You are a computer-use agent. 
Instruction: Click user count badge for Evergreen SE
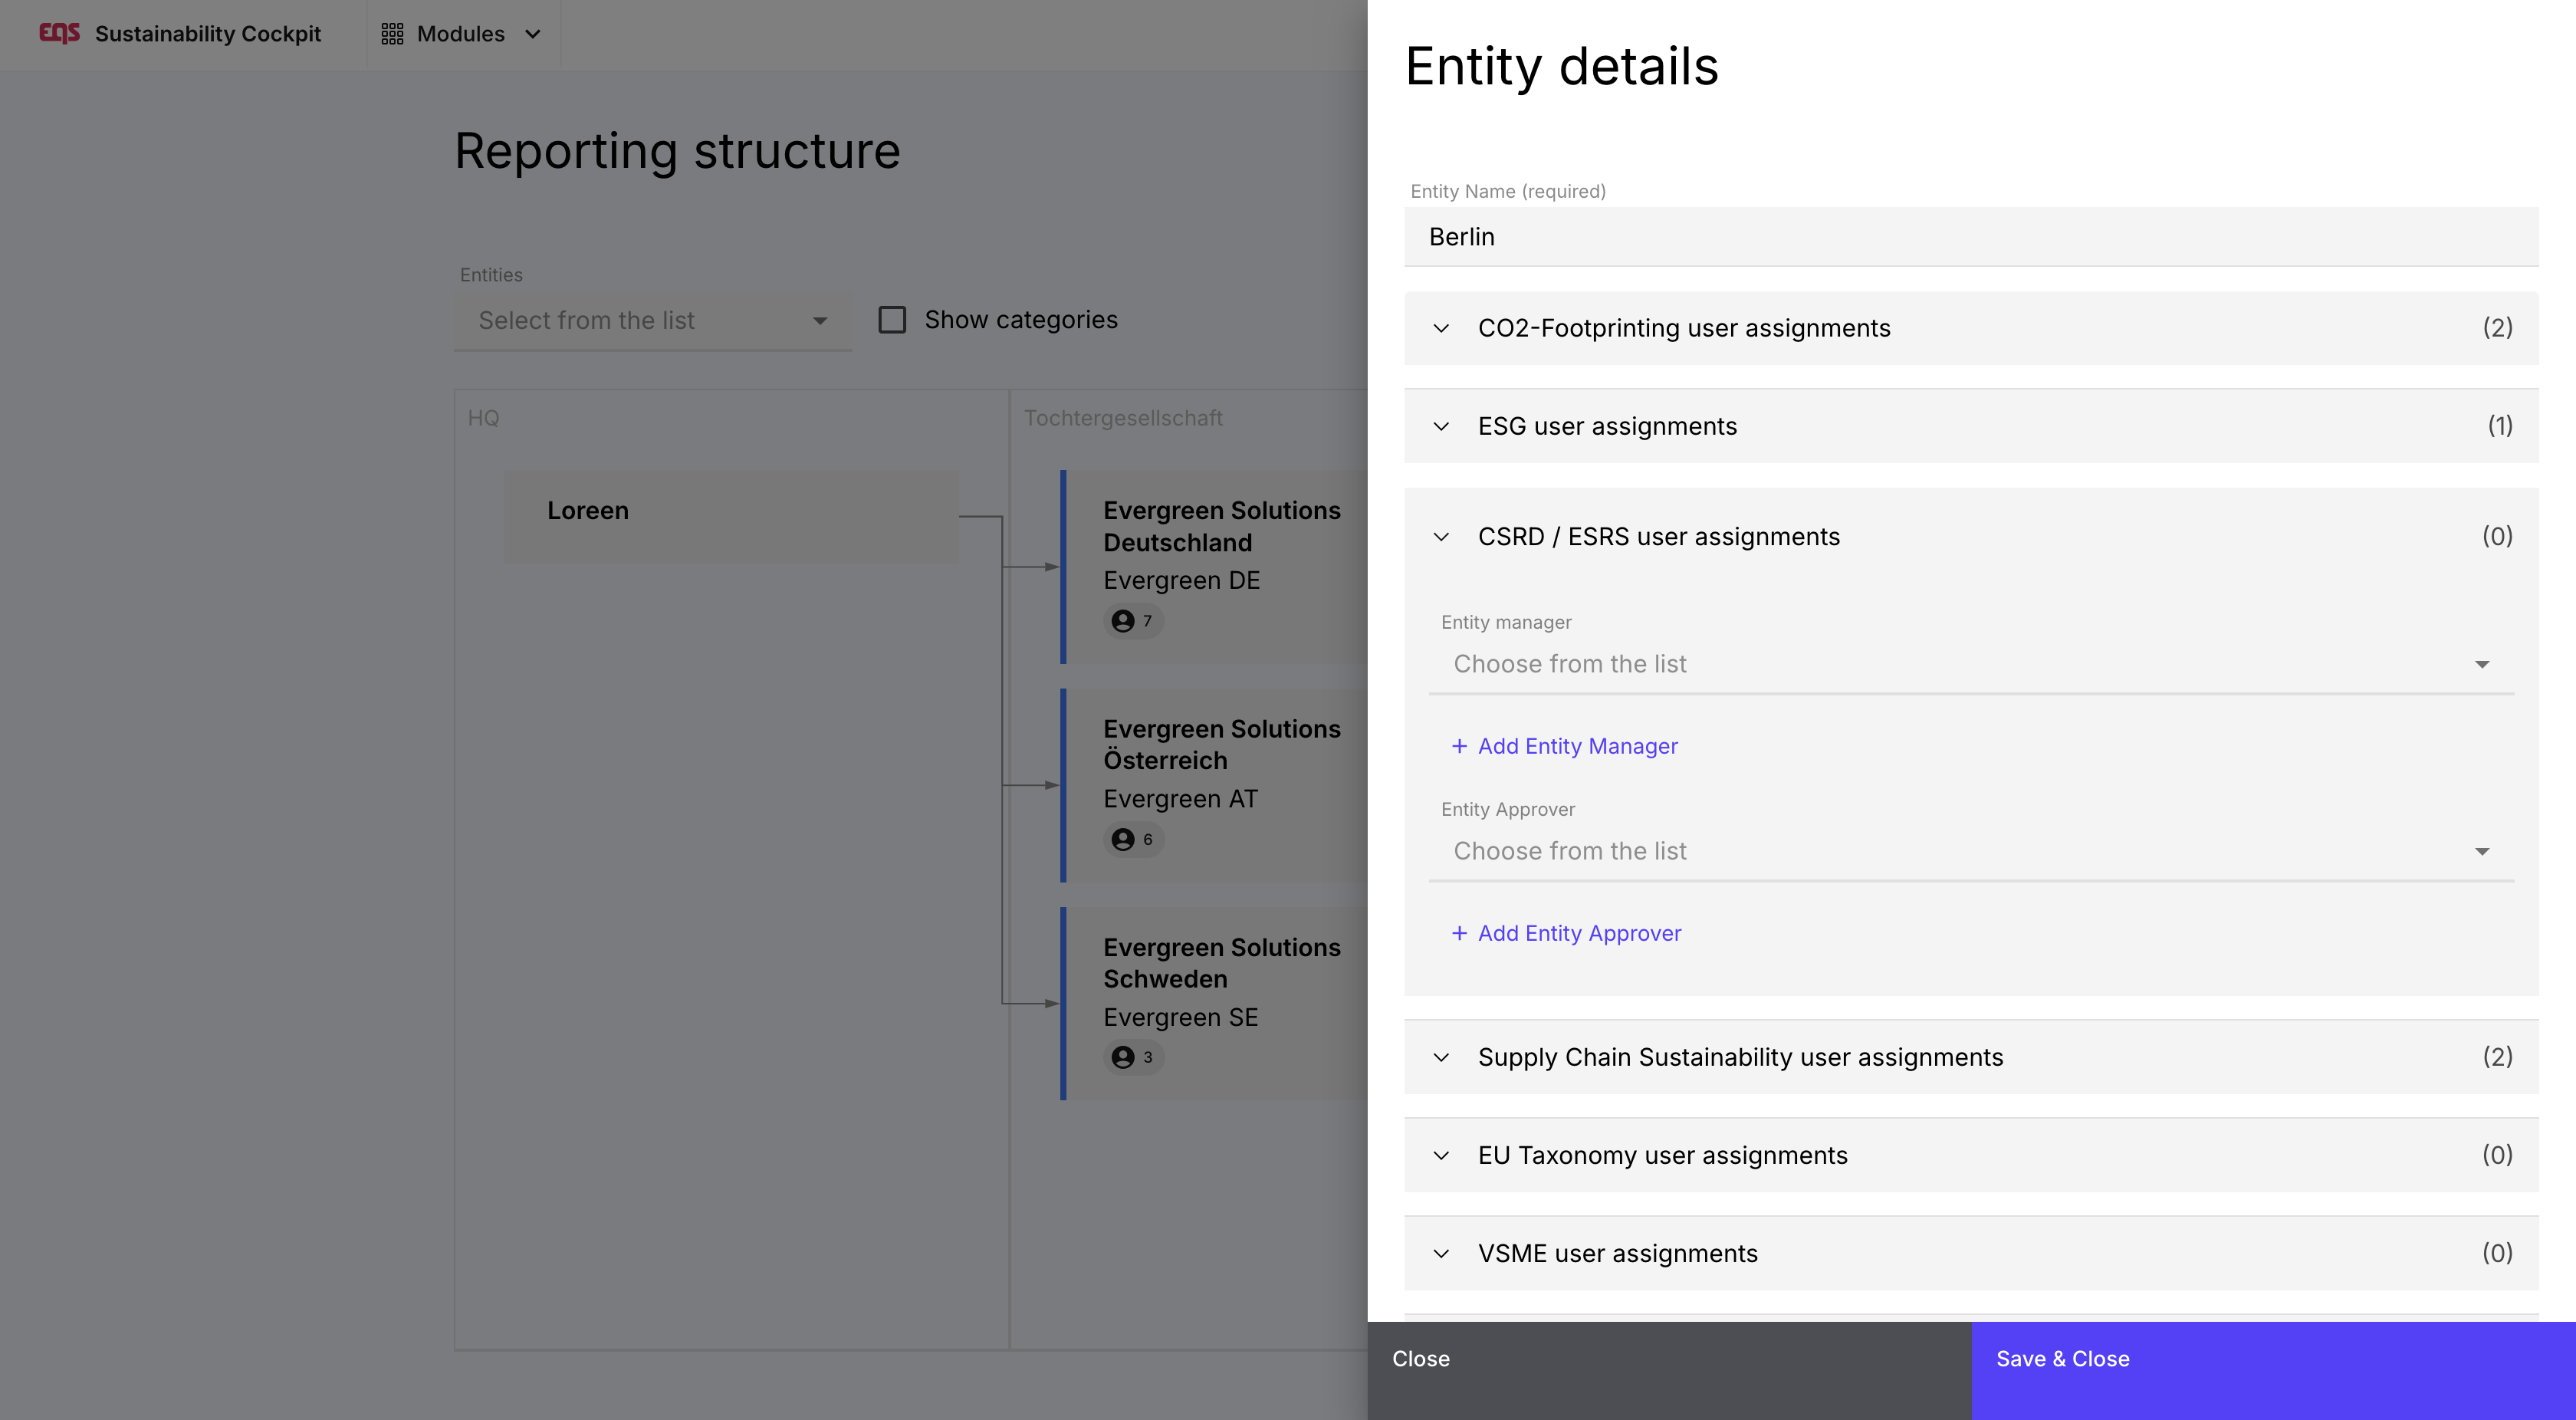[1133, 1057]
